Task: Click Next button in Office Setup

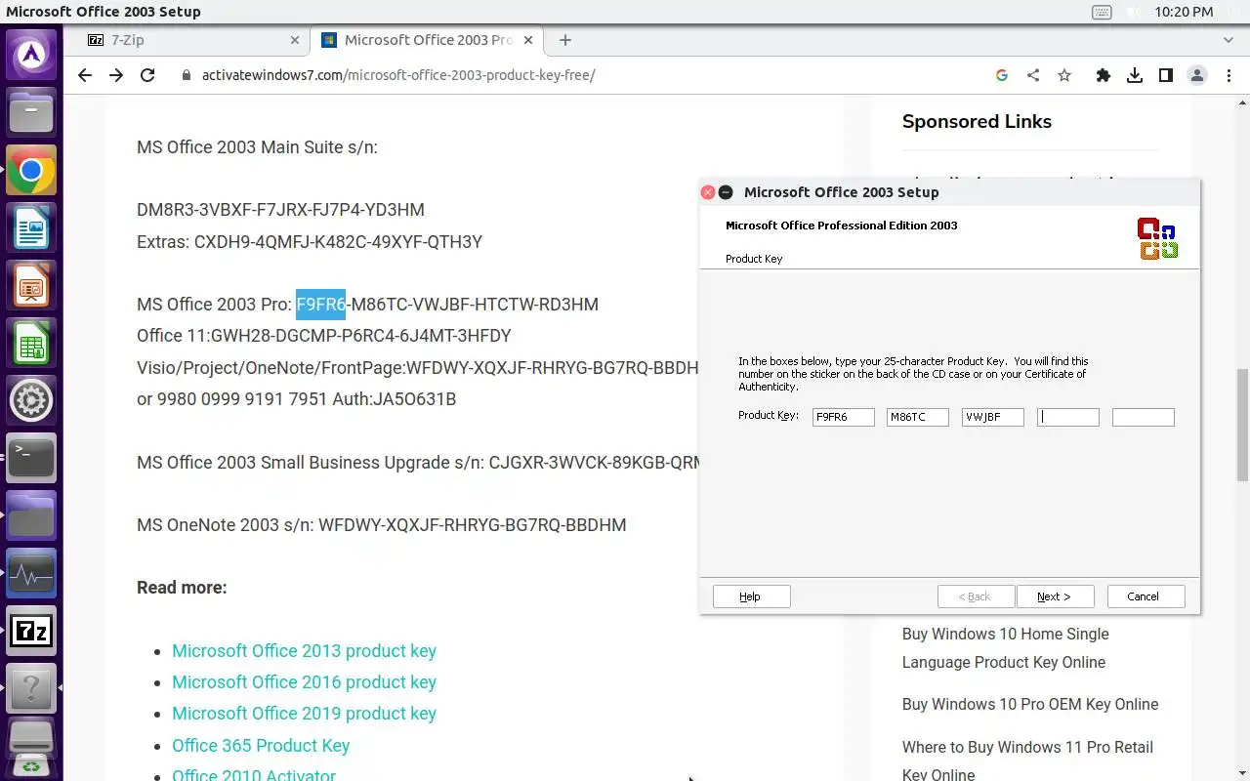Action: click(x=1055, y=596)
